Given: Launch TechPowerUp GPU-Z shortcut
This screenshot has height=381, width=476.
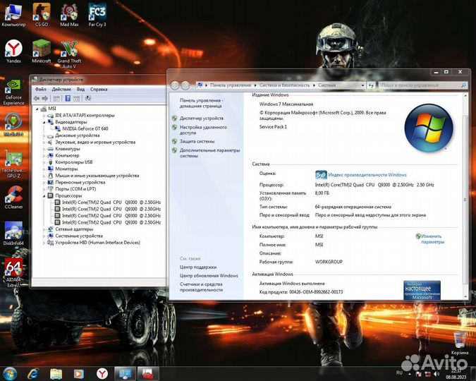Looking at the screenshot, I should [13, 164].
